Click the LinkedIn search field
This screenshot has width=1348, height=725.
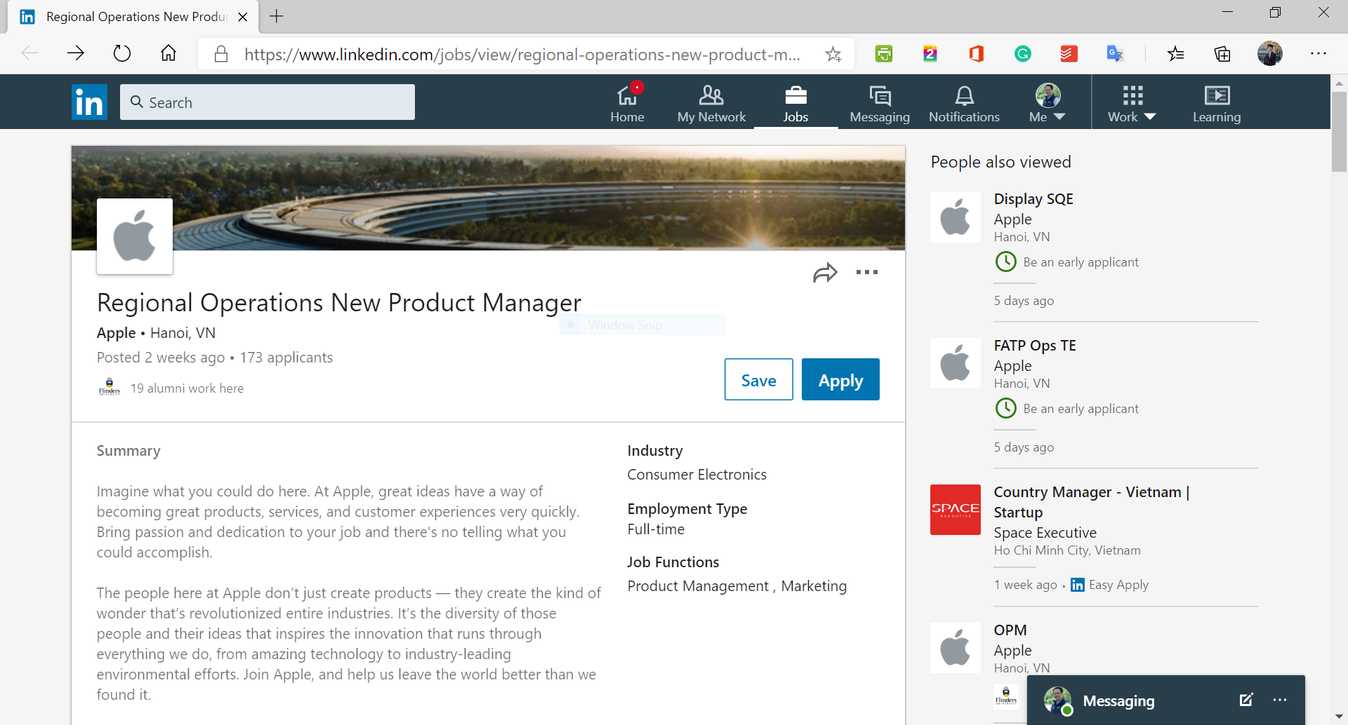[x=267, y=102]
